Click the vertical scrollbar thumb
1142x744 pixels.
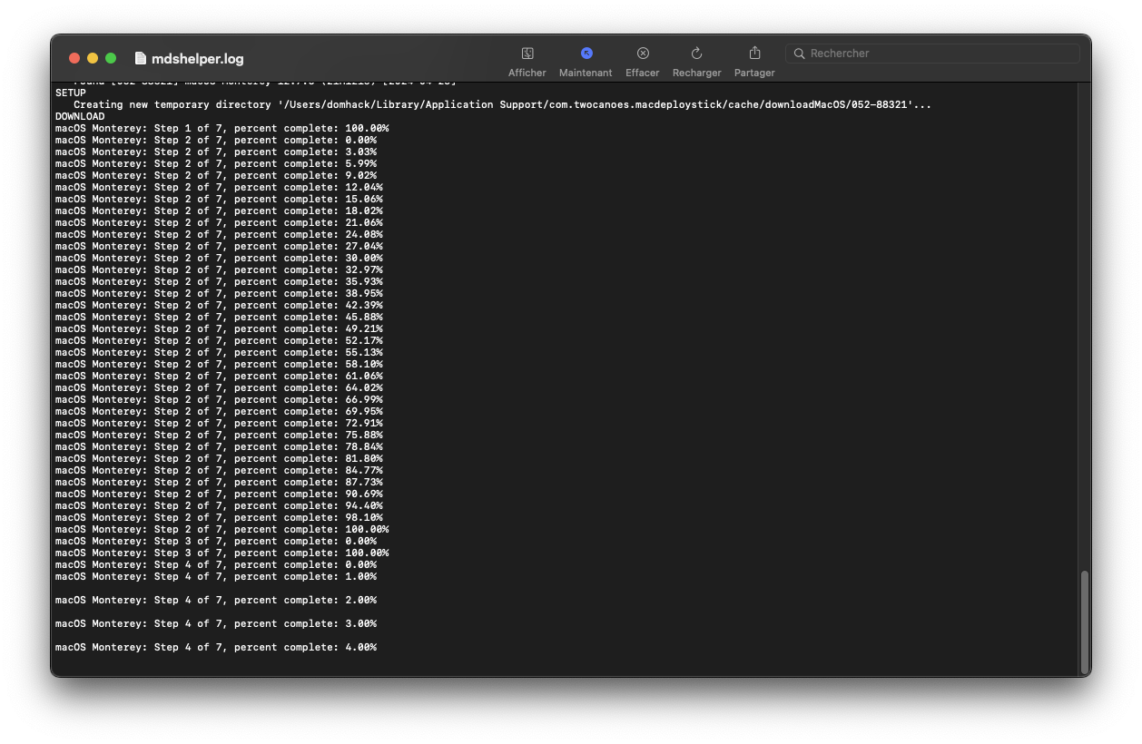tap(1084, 621)
